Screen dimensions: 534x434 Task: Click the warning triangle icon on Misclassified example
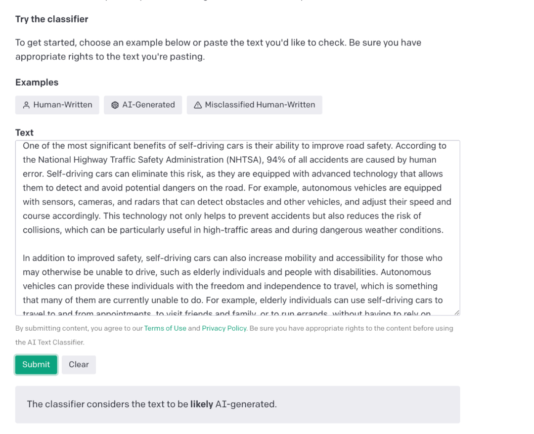(x=198, y=105)
